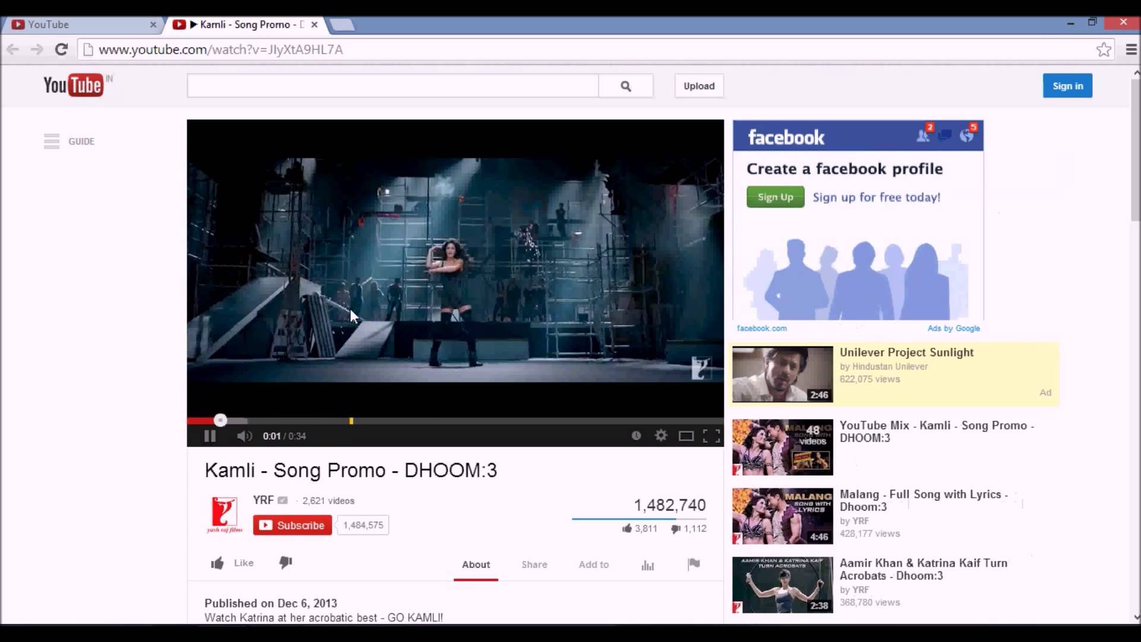Click Malang Full Song thumbnail
Screen dimensions: 1141x642
pyautogui.click(x=782, y=515)
